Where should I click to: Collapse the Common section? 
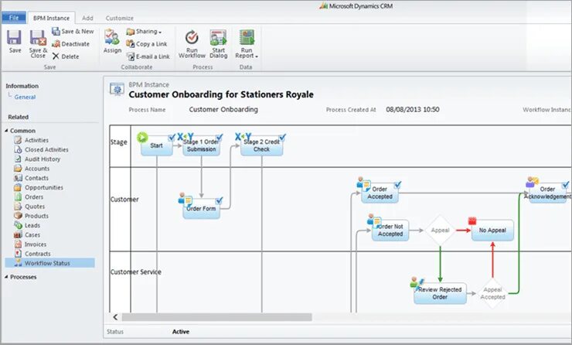[6, 130]
